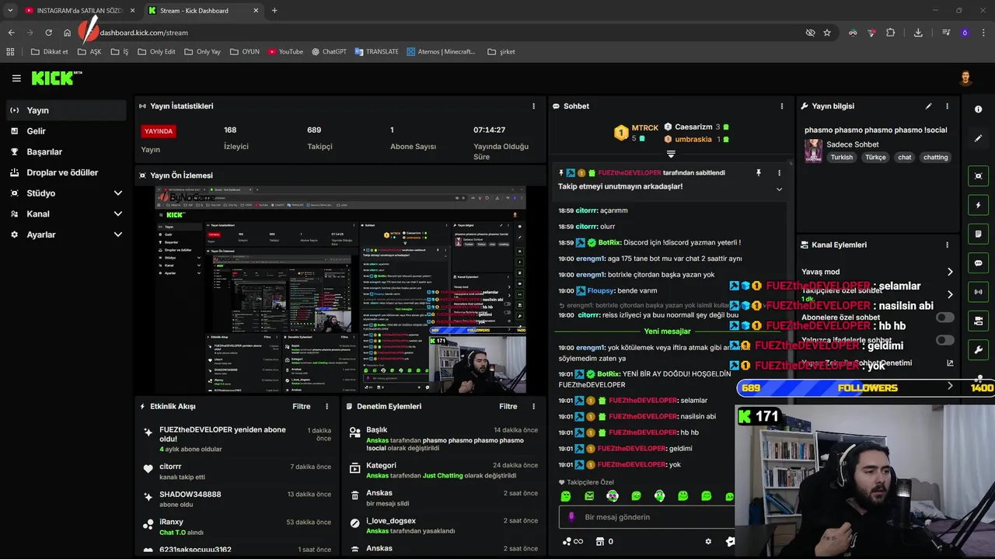
Task: Click the Kick logo
Action: (x=56, y=78)
